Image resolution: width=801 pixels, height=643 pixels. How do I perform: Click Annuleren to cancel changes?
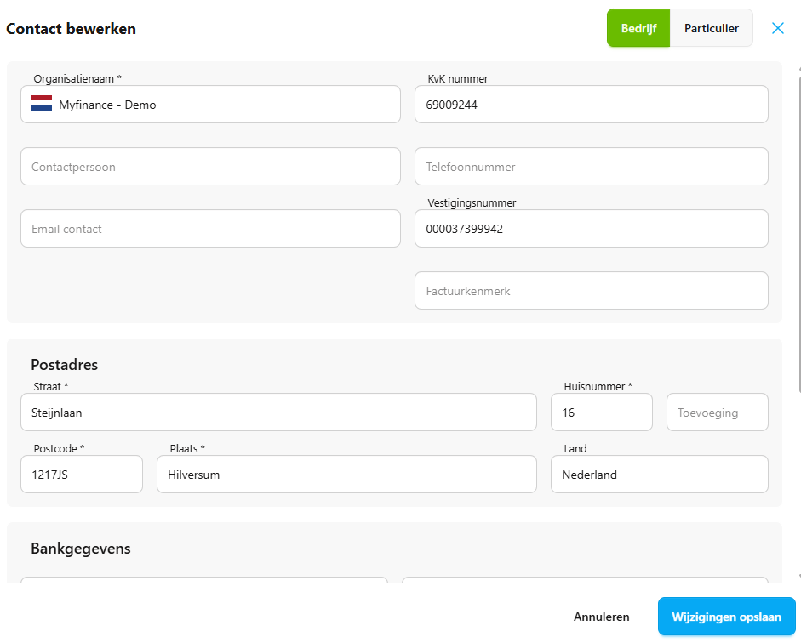tap(601, 617)
